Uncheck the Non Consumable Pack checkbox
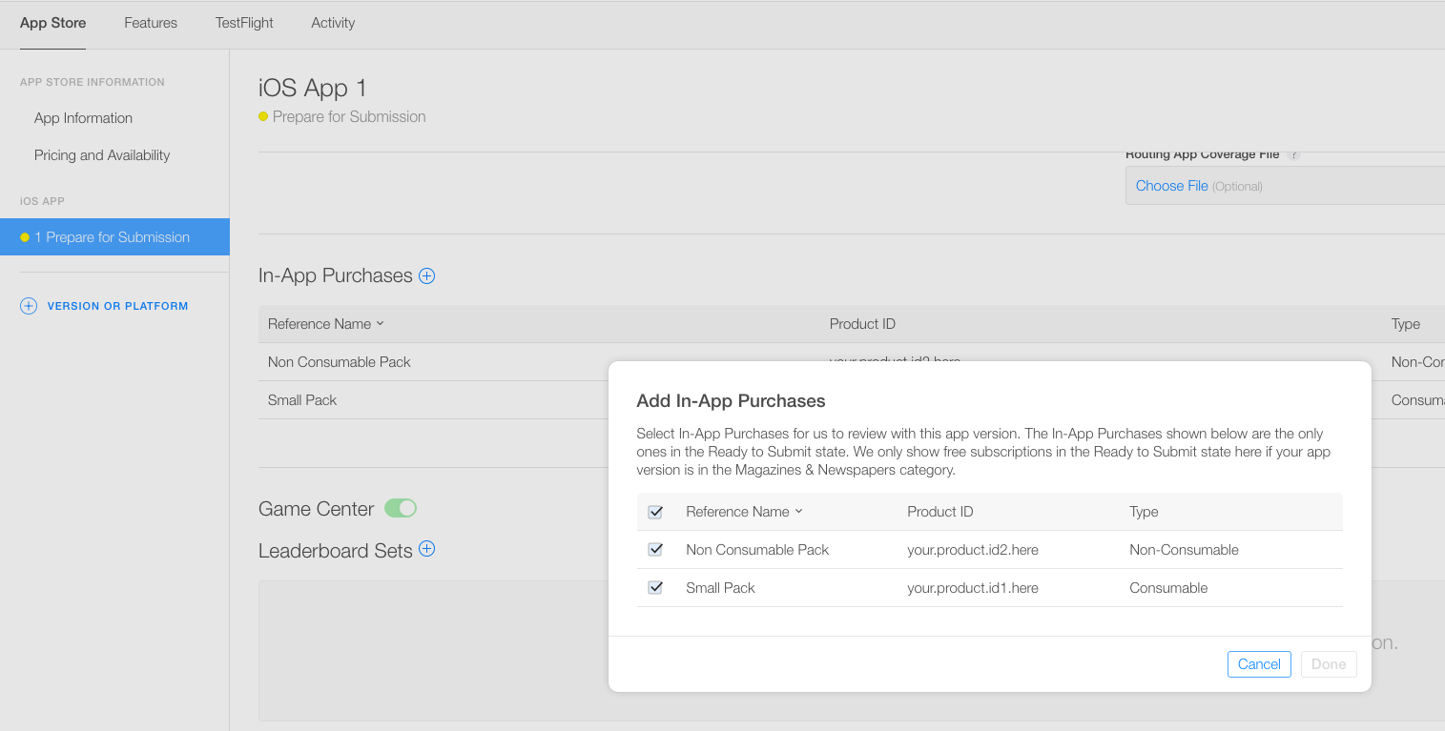The width and height of the screenshot is (1445, 731). [x=655, y=549]
